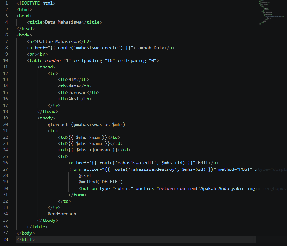Click the closing table tag
Viewport: 287px width, 246px height.
(37, 227)
